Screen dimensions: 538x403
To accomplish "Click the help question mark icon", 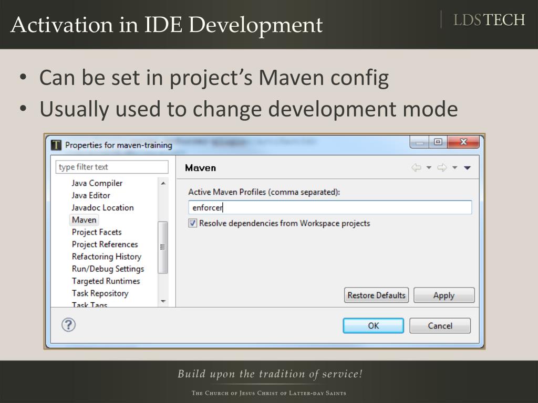I will tap(69, 324).
